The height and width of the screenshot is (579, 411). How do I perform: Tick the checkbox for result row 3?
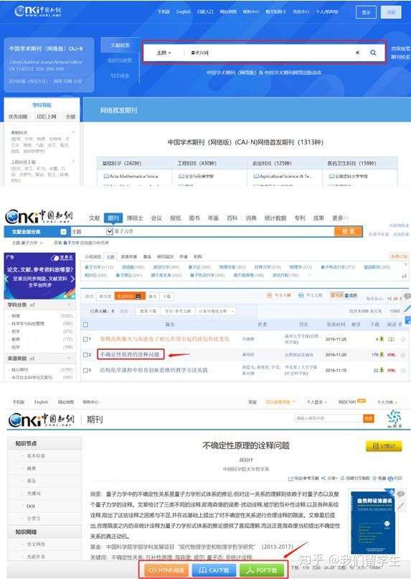(x=85, y=370)
